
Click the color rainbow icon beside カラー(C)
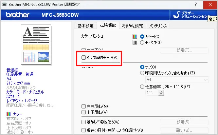coord(135,36)
